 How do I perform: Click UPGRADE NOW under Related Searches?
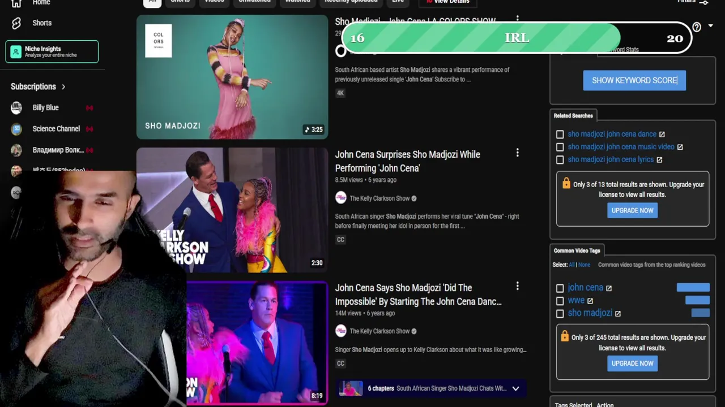[x=632, y=210]
